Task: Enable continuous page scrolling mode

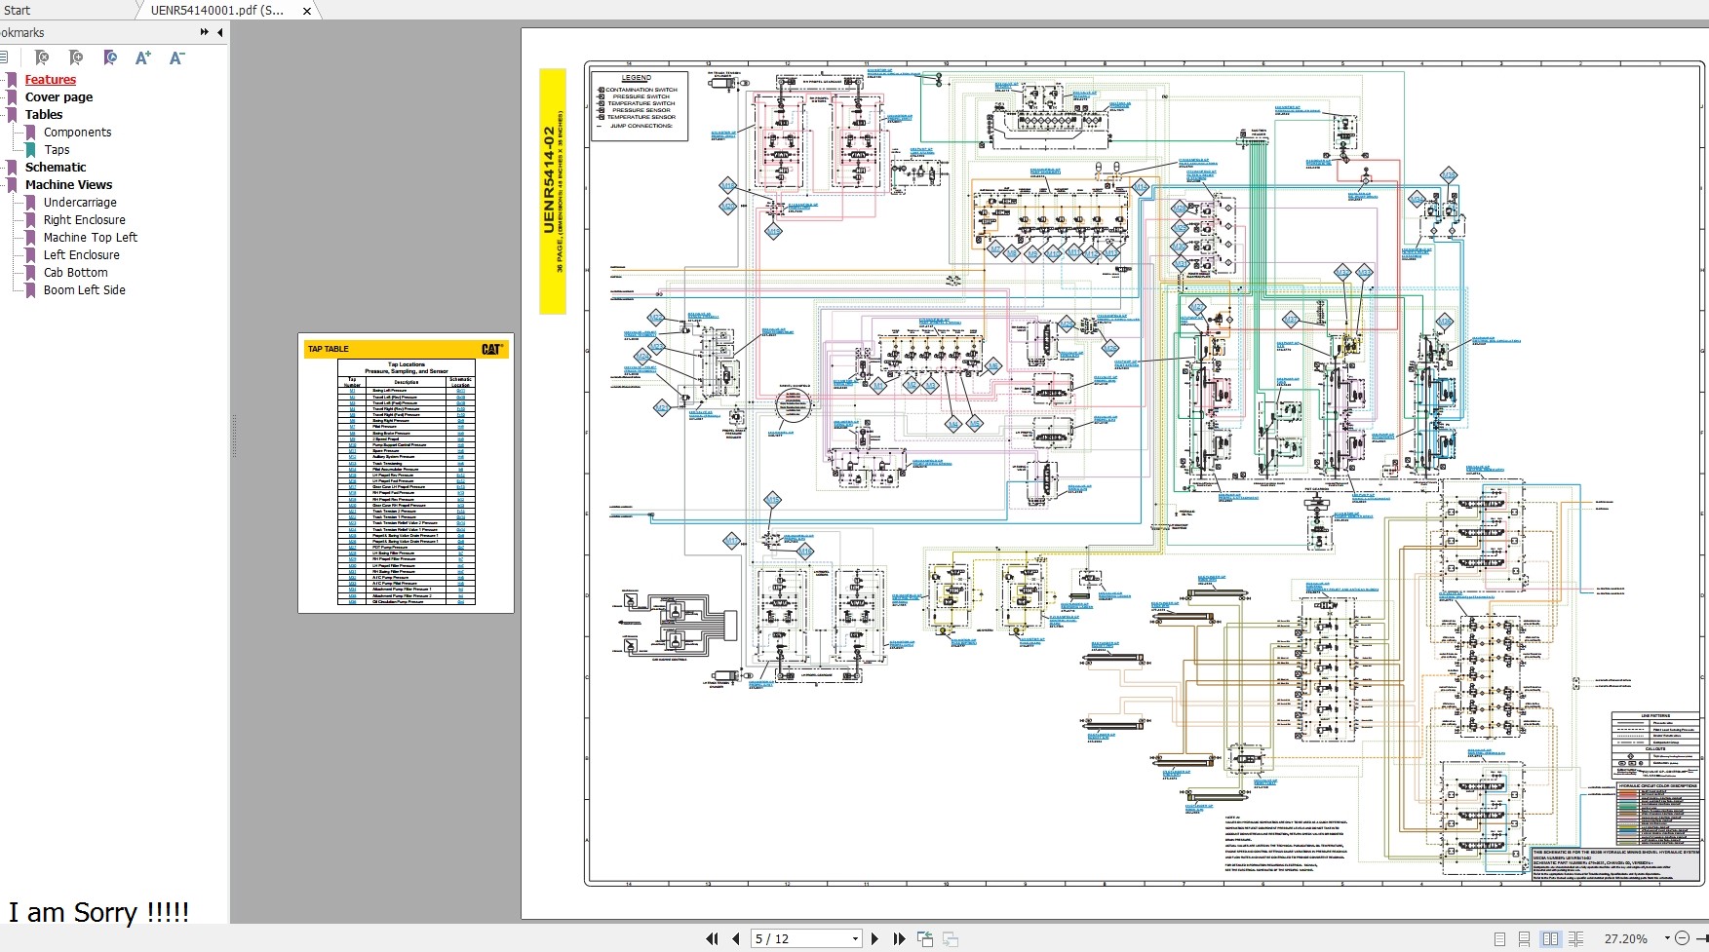Action: [x=1525, y=939]
